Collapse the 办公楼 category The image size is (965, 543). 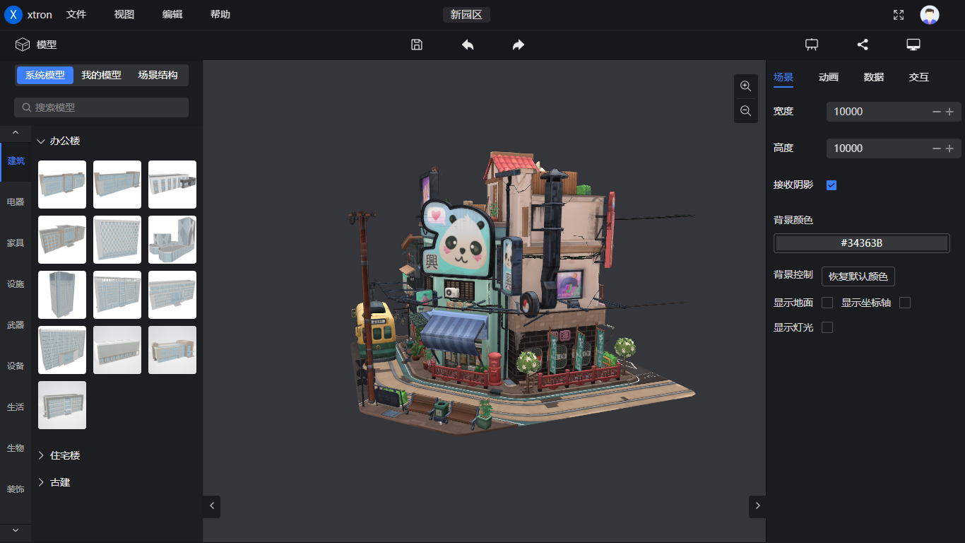point(41,141)
